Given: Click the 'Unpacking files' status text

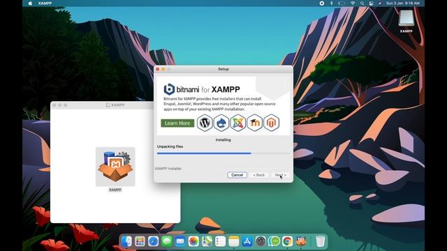Looking at the screenshot, I should tap(170, 146).
